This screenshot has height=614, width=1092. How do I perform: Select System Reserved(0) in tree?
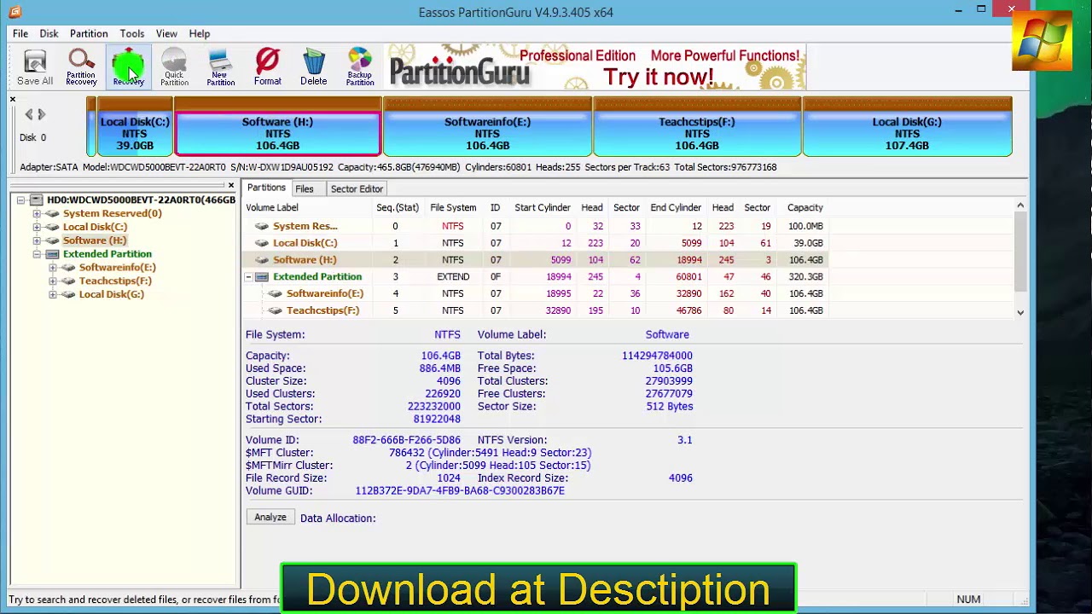pyautogui.click(x=112, y=213)
